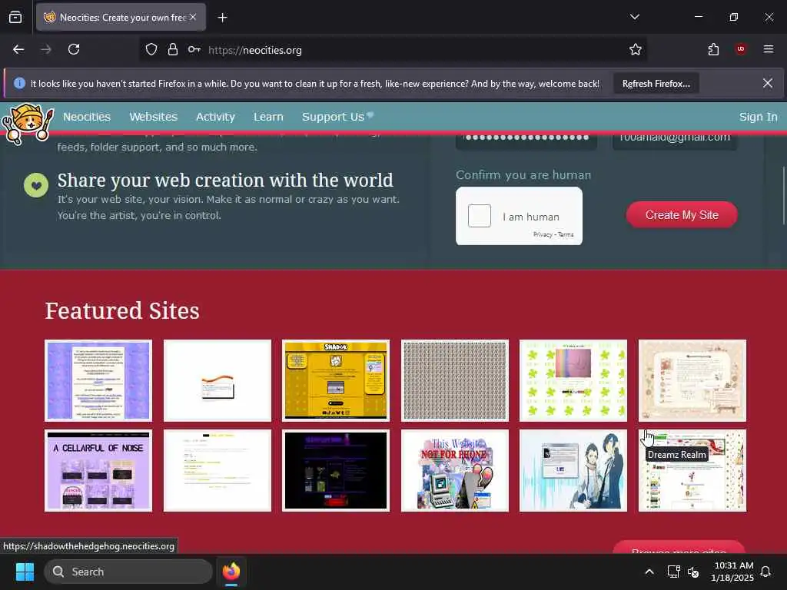Open Learn nav menu item
The width and height of the screenshot is (787, 590).
(x=268, y=117)
